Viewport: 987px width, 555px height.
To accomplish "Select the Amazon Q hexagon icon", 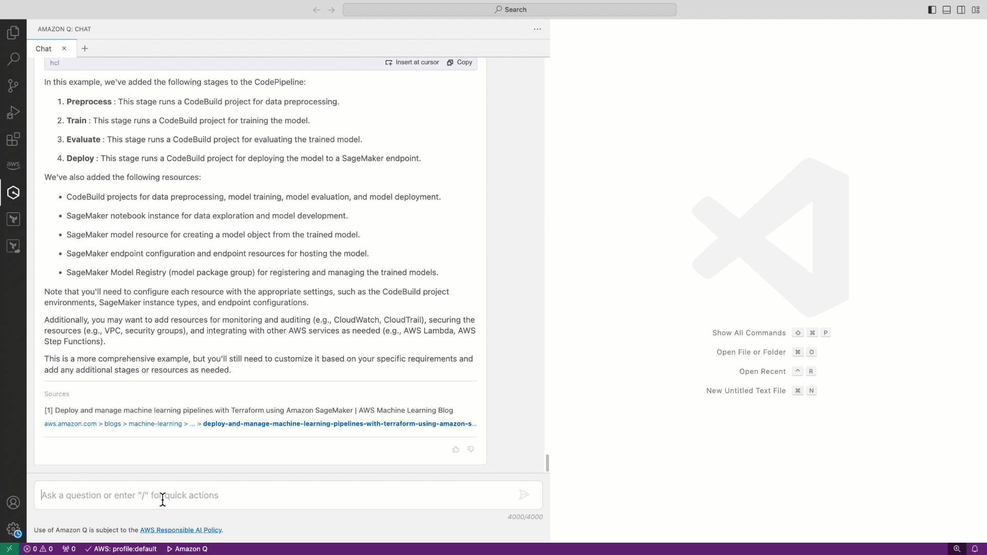I will click(13, 193).
